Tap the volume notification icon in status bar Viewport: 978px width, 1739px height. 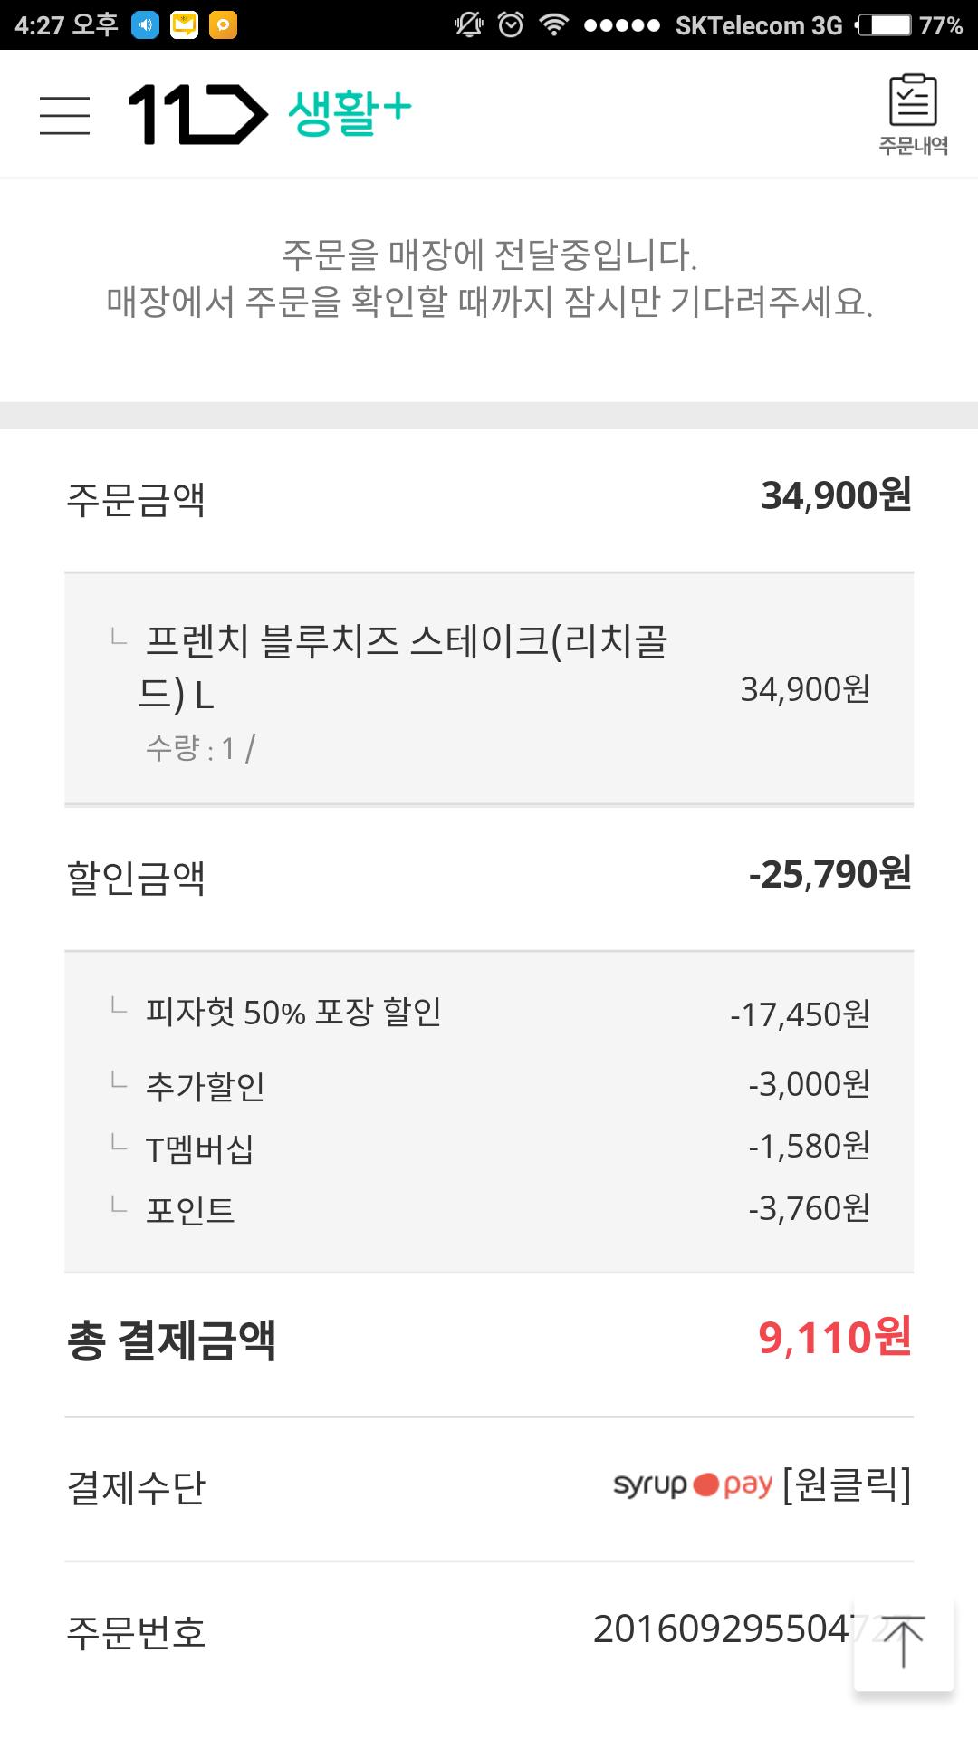click(x=145, y=25)
